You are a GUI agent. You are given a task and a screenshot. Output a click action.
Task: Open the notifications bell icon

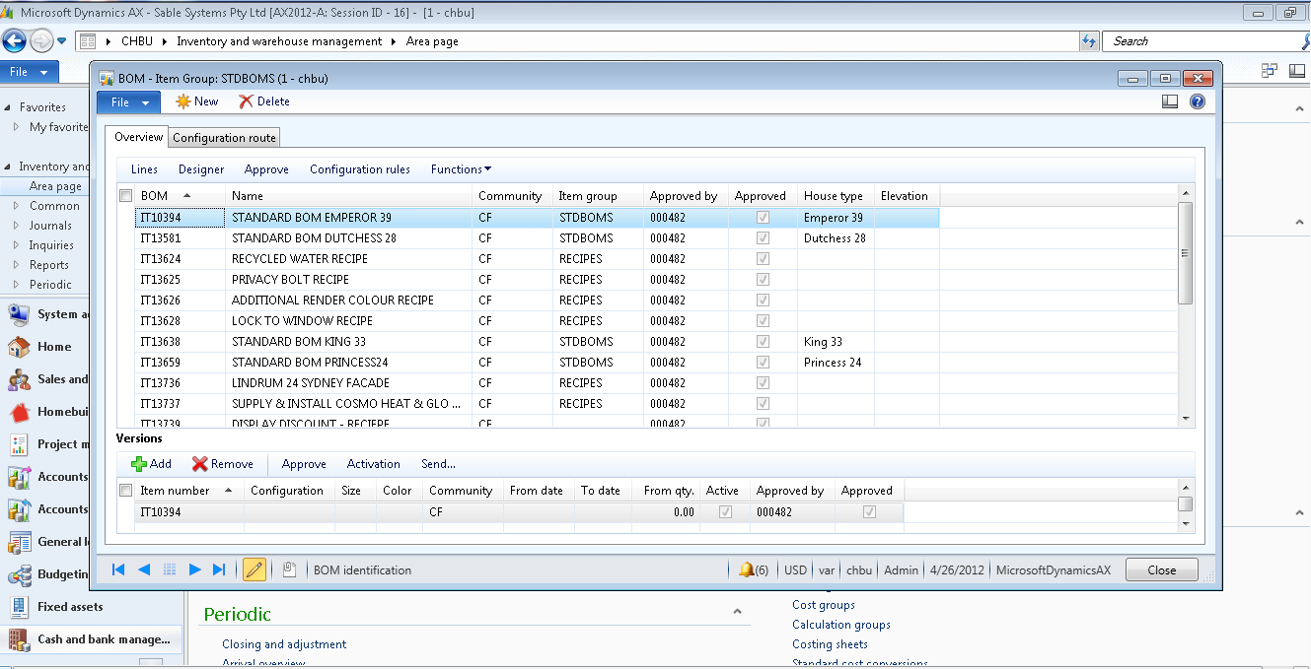point(747,569)
